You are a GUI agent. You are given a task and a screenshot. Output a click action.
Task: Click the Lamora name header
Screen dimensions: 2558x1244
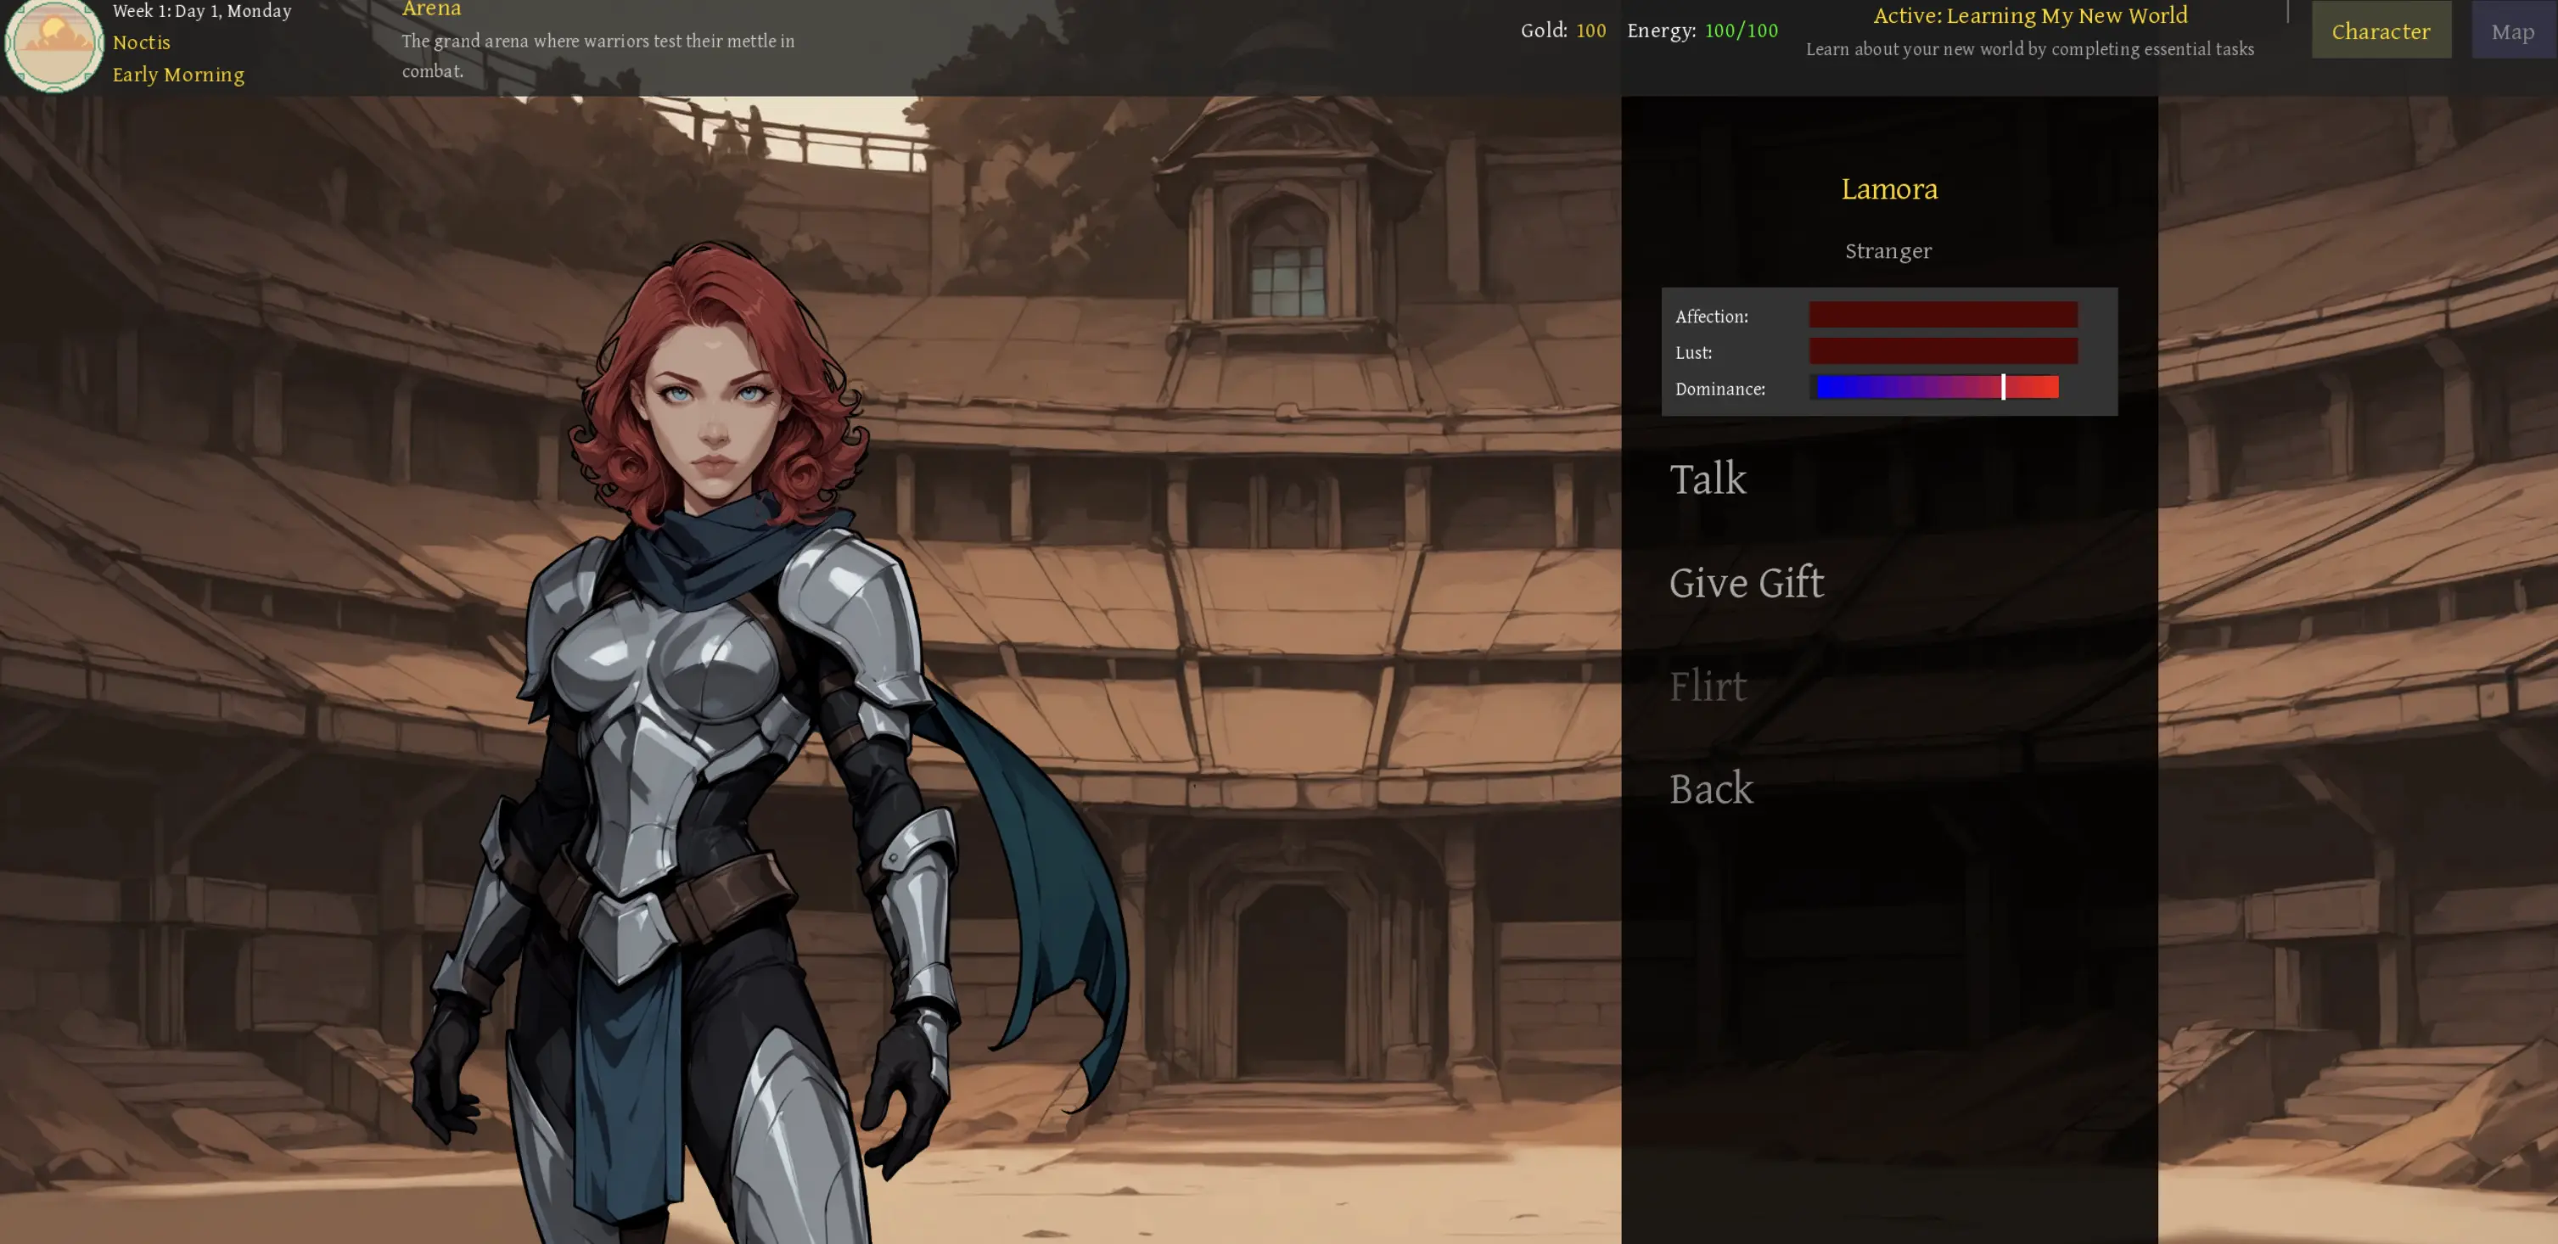(1888, 188)
